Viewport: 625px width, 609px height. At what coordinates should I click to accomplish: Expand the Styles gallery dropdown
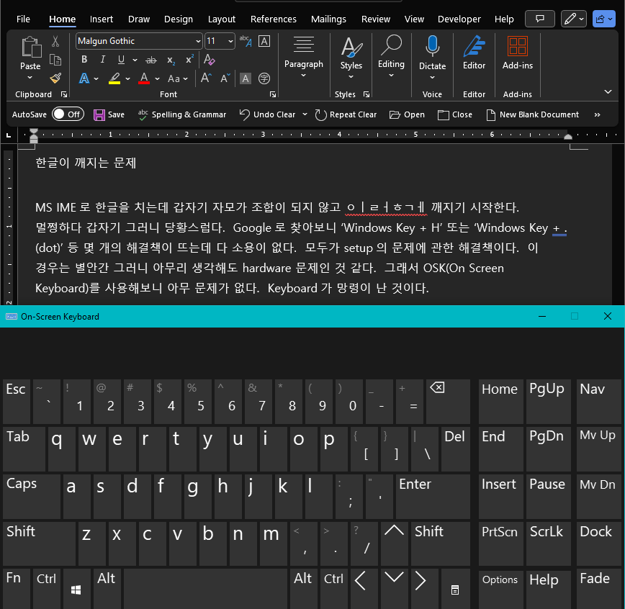pyautogui.click(x=351, y=76)
